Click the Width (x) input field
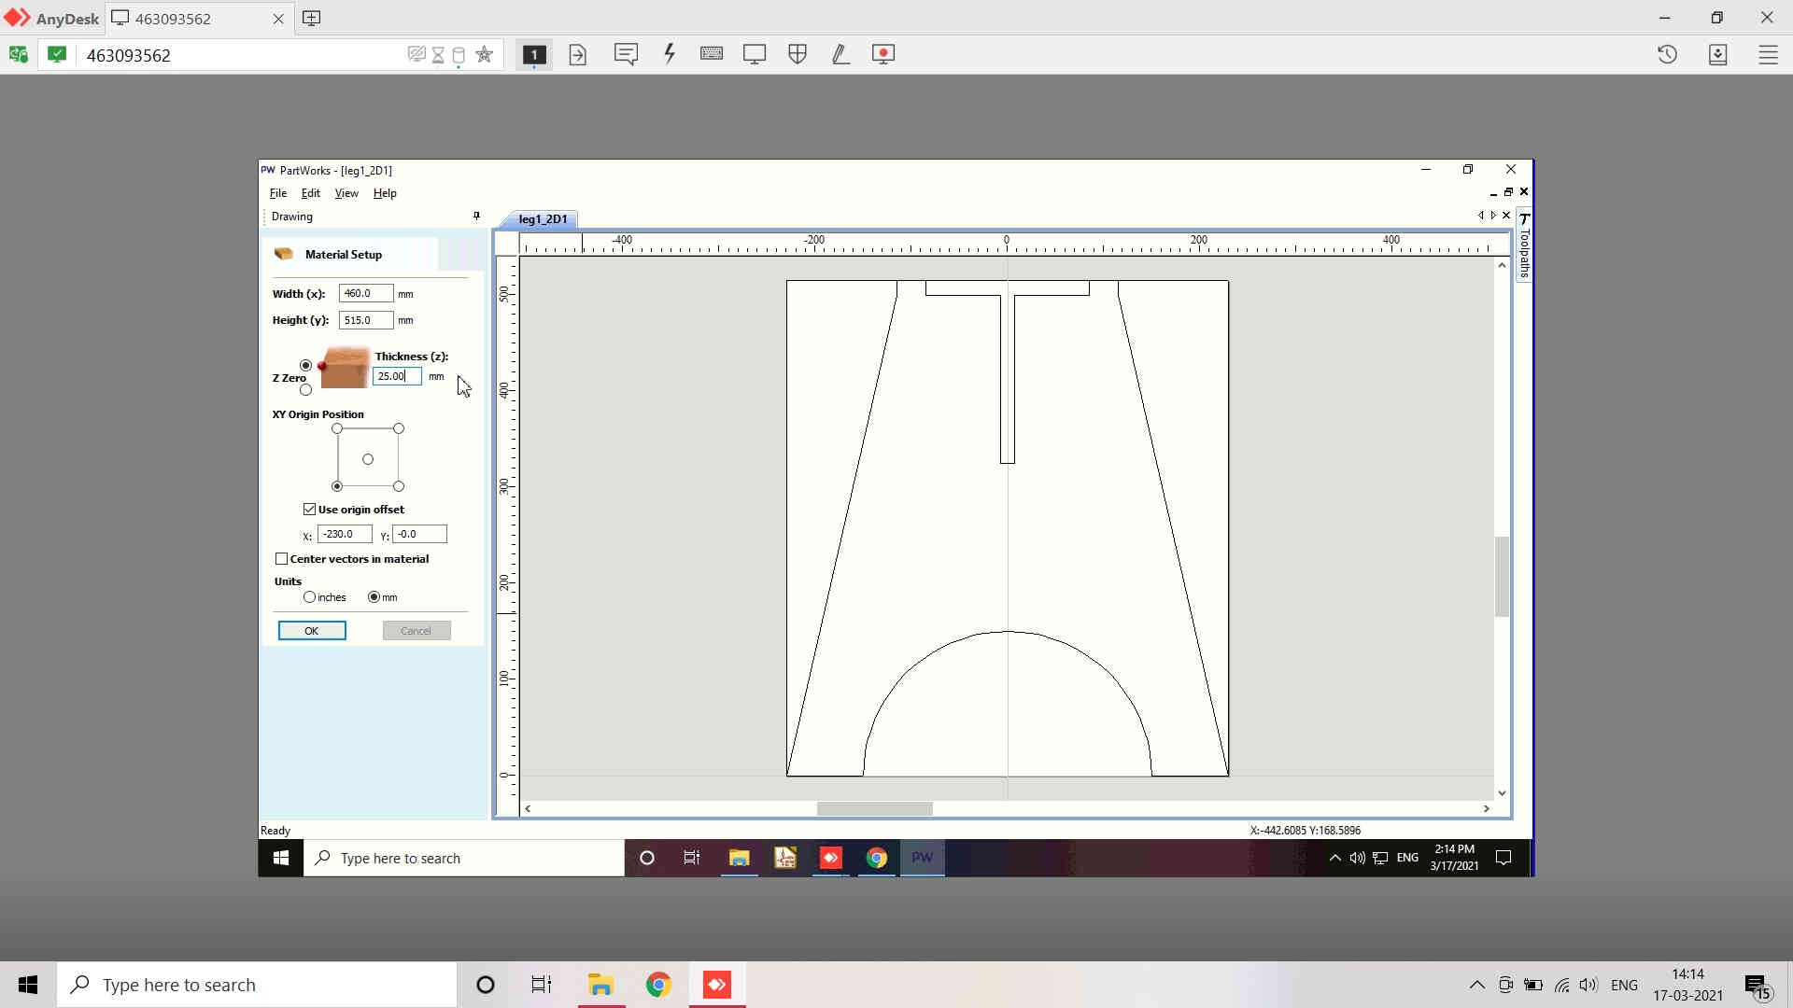 (366, 294)
